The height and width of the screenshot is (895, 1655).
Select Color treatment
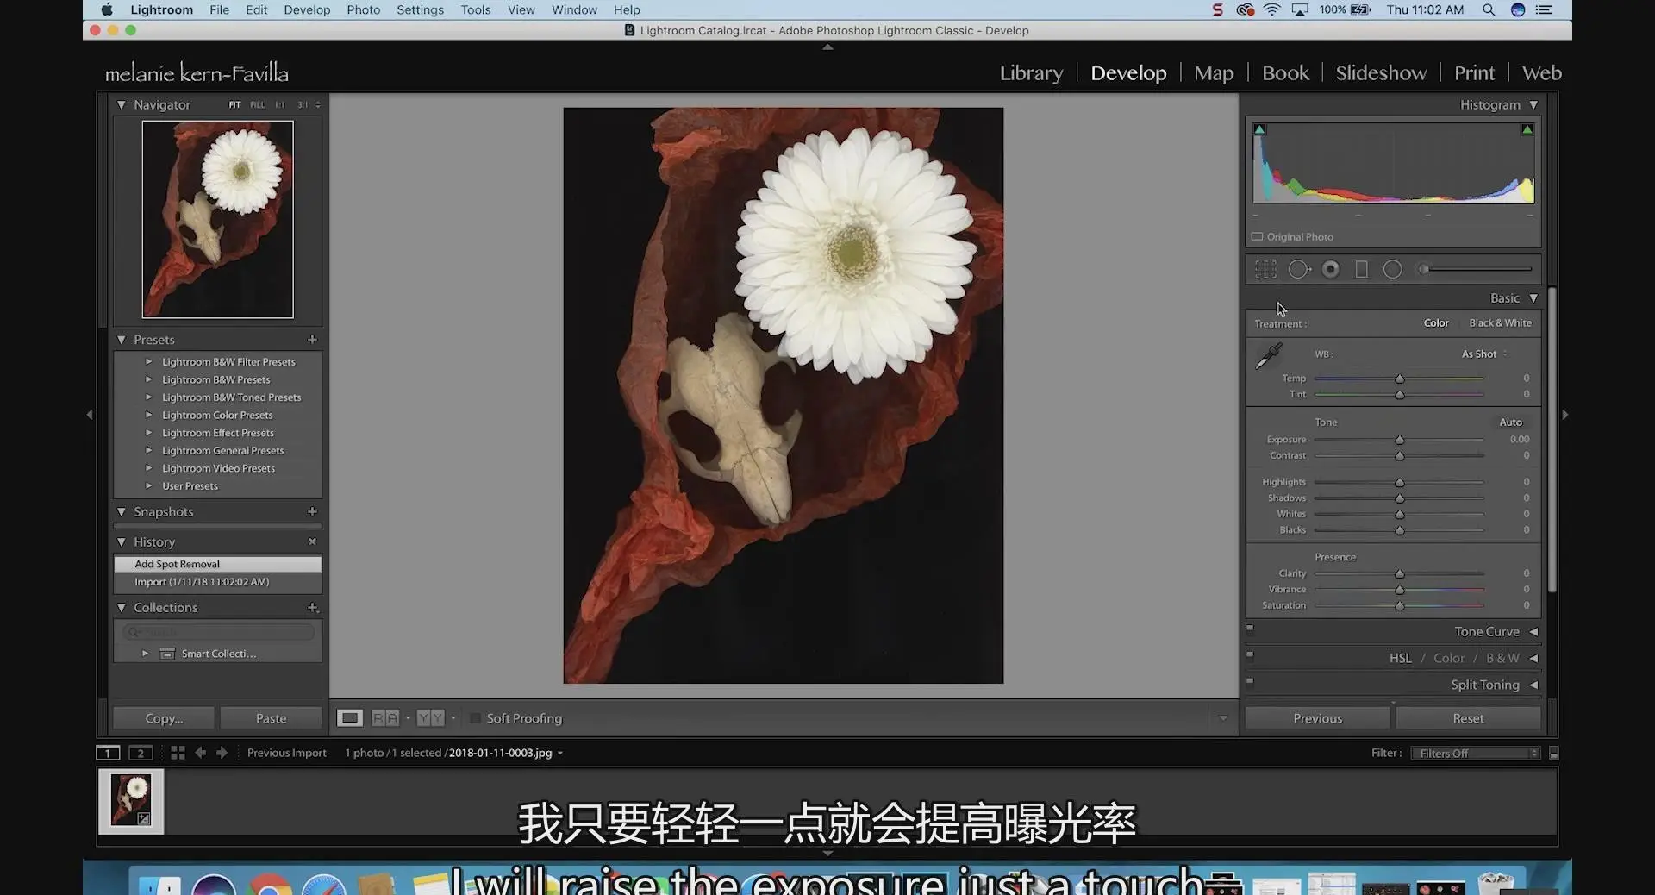[1436, 323]
